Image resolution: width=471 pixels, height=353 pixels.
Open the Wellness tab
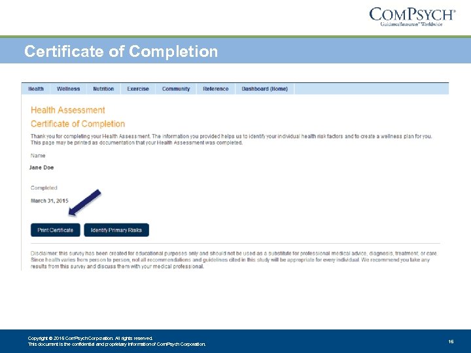[x=69, y=89]
